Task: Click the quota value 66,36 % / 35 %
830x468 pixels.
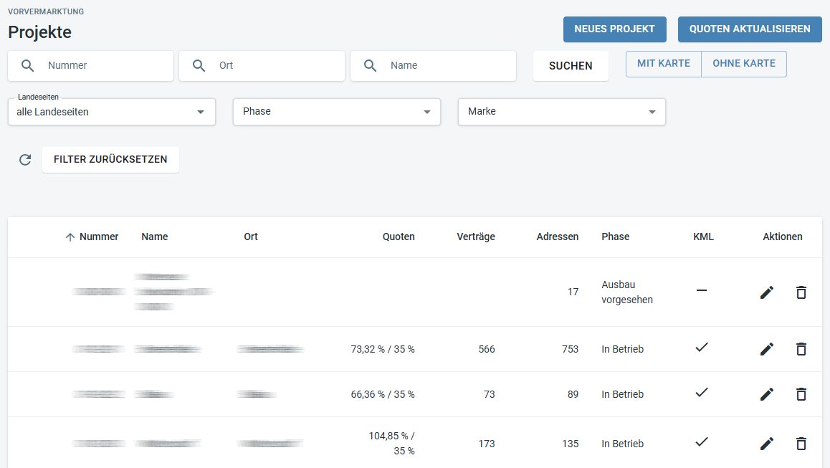Action: coord(383,394)
